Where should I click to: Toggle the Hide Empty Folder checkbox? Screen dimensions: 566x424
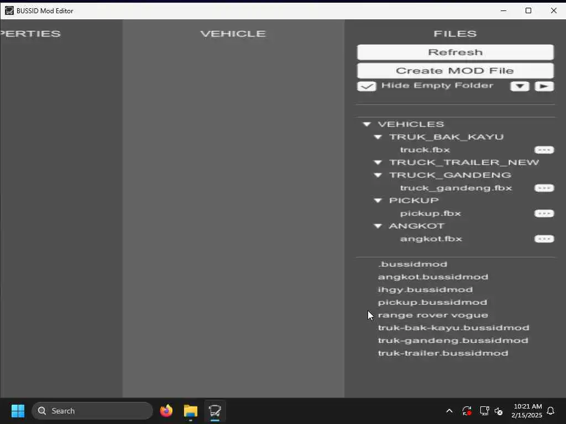[366, 86]
